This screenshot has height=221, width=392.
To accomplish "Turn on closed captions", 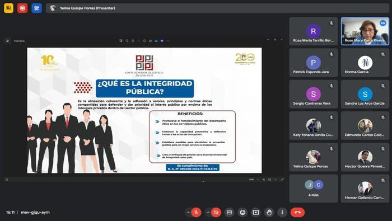I will coord(229,212).
